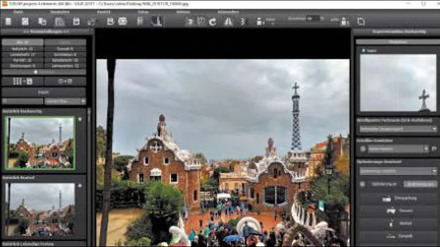Viewport: 440px width, 247px height.
Task: Collapse the Voreinstellungen panel header
Action: 46,32
